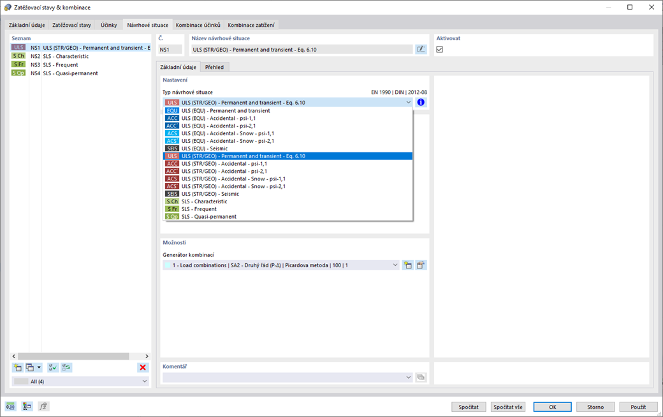Screen dimensions: 663x417
Task: Click the Spočítat vše button
Action: (508, 407)
